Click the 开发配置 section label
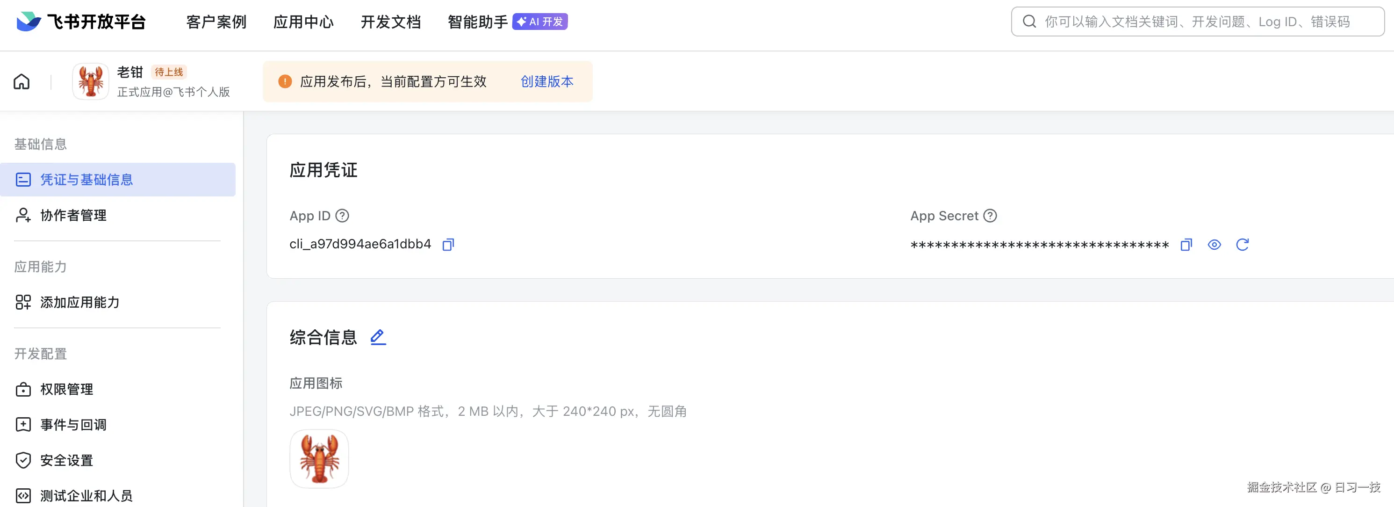Image resolution: width=1394 pixels, height=507 pixels. click(x=41, y=354)
